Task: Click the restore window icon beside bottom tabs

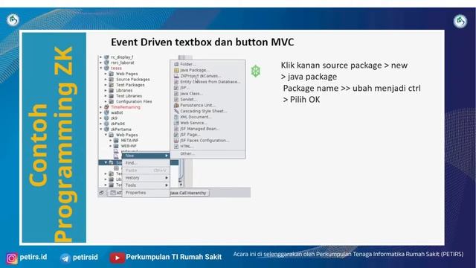Action: (102, 193)
